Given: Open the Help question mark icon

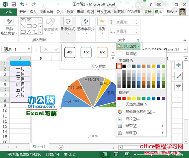Looking at the screenshot, I should coord(151,4).
